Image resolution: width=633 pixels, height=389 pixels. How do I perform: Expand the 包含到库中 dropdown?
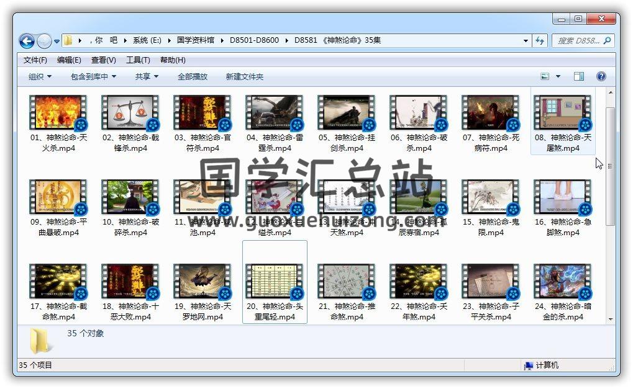(x=93, y=76)
